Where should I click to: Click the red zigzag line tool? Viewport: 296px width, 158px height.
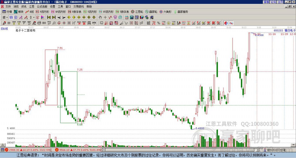click(110, 18)
